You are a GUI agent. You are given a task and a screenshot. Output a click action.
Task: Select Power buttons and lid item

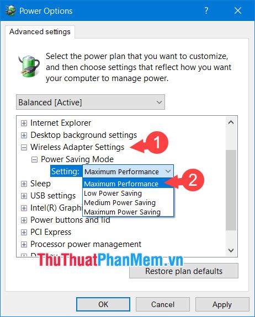pos(70,220)
